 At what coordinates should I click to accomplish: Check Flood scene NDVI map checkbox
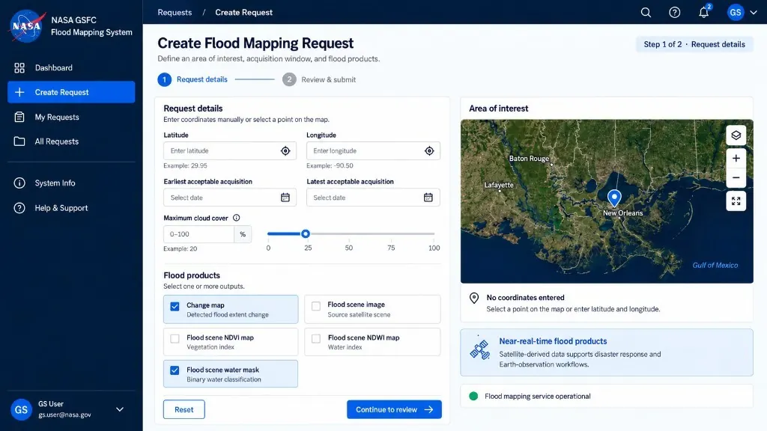(175, 339)
